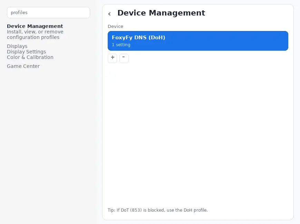Image resolution: width=300 pixels, height=224 pixels.
Task: Click the "configuration profiles" line in the sidebar
Action: click(33, 37)
